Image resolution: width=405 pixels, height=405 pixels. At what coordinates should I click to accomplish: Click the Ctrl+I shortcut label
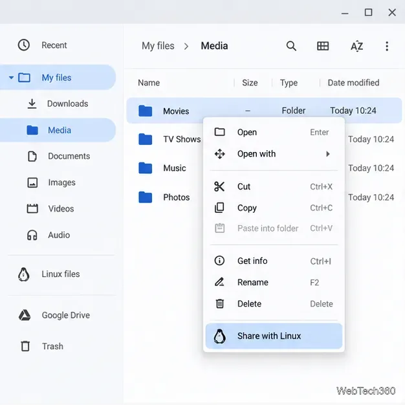(x=320, y=261)
